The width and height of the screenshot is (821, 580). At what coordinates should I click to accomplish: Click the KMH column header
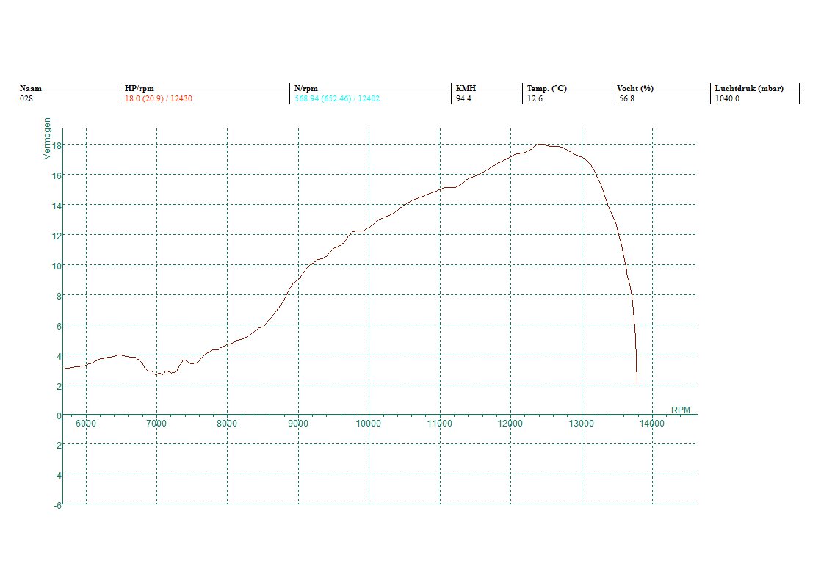pyautogui.click(x=466, y=88)
